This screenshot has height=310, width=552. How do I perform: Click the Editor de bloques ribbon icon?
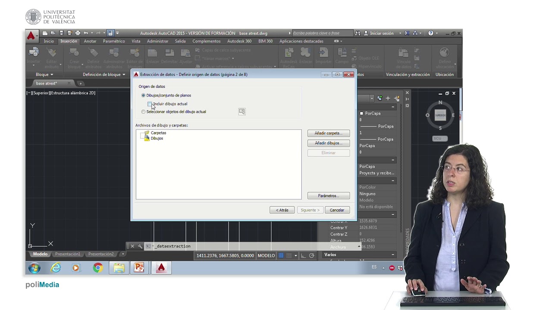[135, 53]
